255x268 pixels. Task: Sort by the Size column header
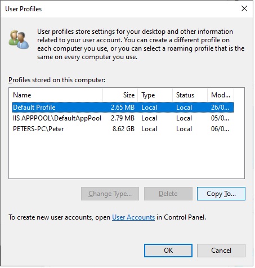pos(121,96)
